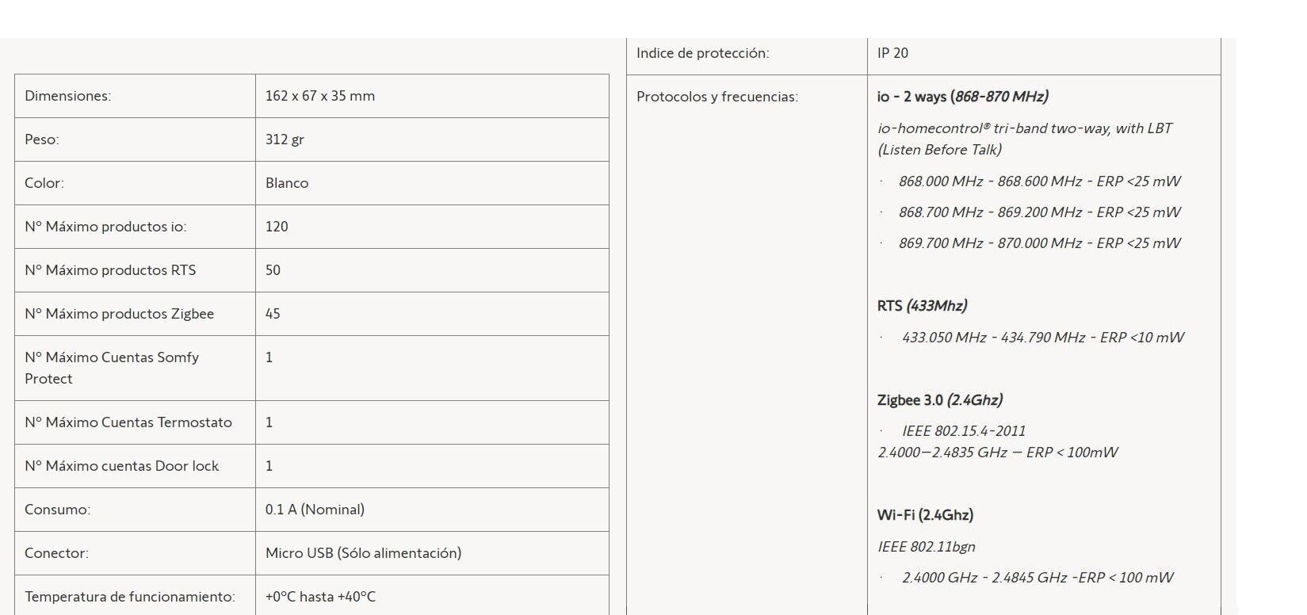Click the Color value Blanco
Viewport: 1307px width, 615px height.
(x=287, y=183)
